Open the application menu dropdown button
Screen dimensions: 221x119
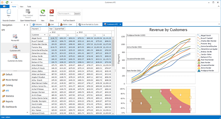[5, 7]
